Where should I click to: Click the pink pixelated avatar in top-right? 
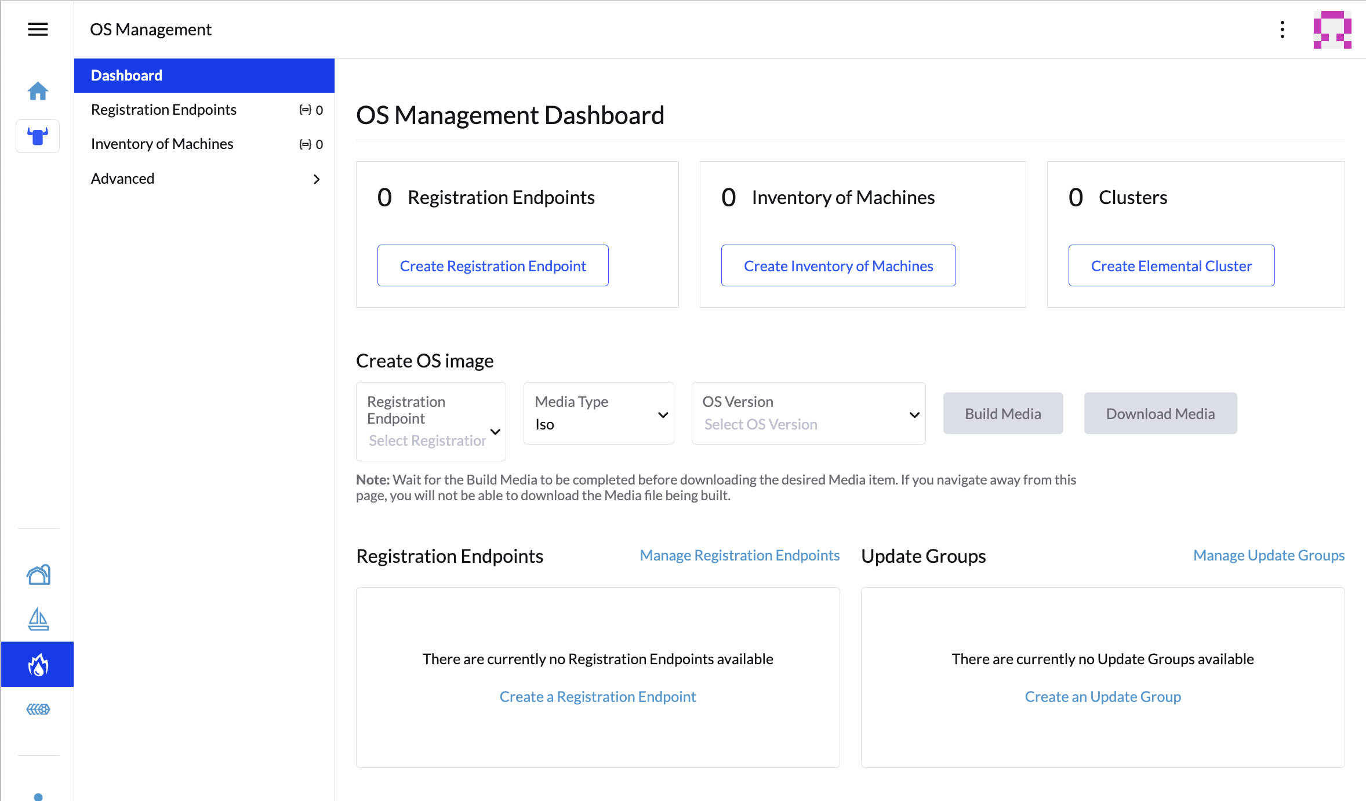pos(1332,29)
